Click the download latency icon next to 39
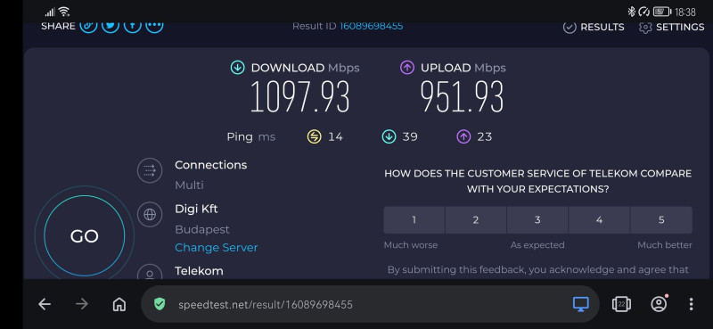713x329 pixels. 389,136
